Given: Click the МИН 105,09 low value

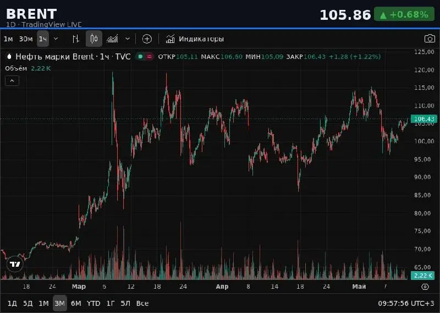Looking at the screenshot, I should (264, 57).
